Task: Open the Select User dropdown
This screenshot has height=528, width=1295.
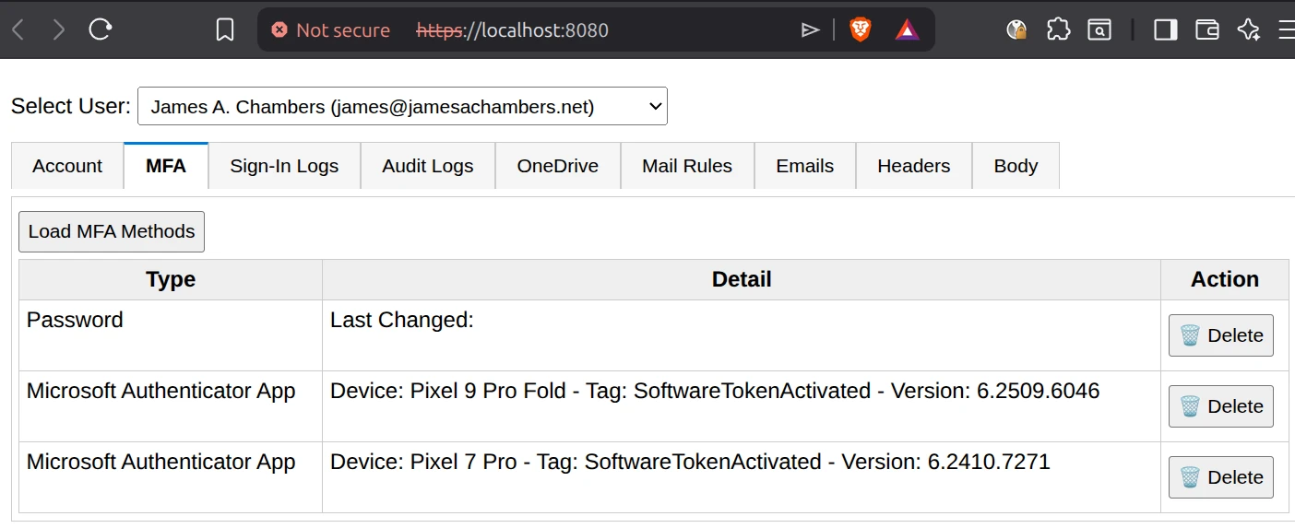Action: [x=402, y=106]
